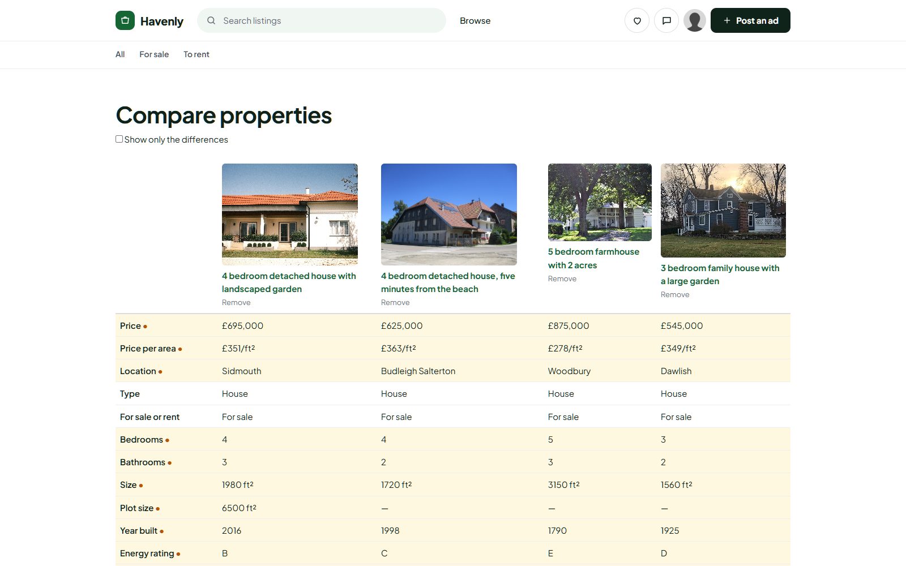Select the All tab
The image size is (906, 566).
click(x=120, y=54)
